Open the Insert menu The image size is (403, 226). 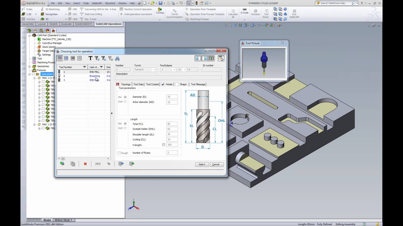click(77, 3)
